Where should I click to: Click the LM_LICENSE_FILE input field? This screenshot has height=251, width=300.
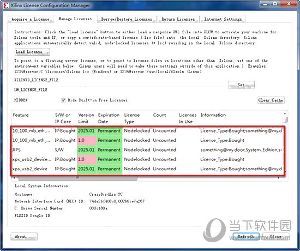(142, 90)
